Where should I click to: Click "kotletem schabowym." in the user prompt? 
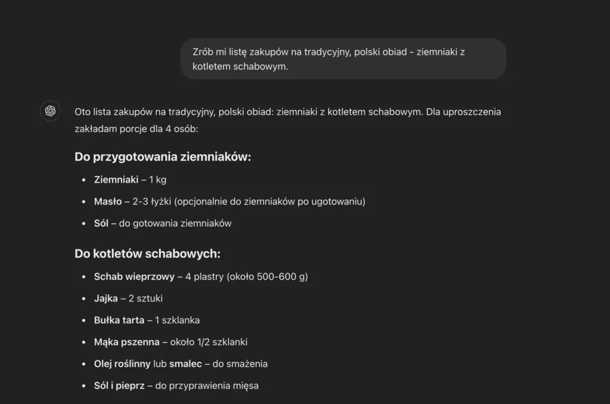[240, 67]
